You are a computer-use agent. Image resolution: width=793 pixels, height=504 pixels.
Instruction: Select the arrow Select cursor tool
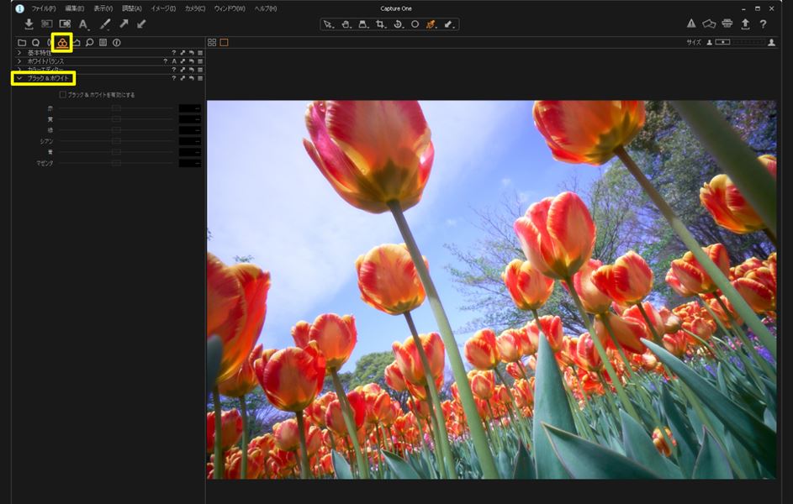click(x=328, y=24)
